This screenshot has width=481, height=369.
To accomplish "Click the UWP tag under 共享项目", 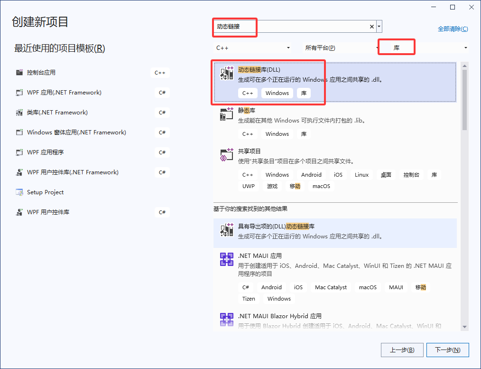I will click(249, 186).
